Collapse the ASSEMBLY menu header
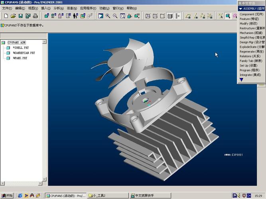The width and height of the screenshot is (266, 199). point(251,8)
